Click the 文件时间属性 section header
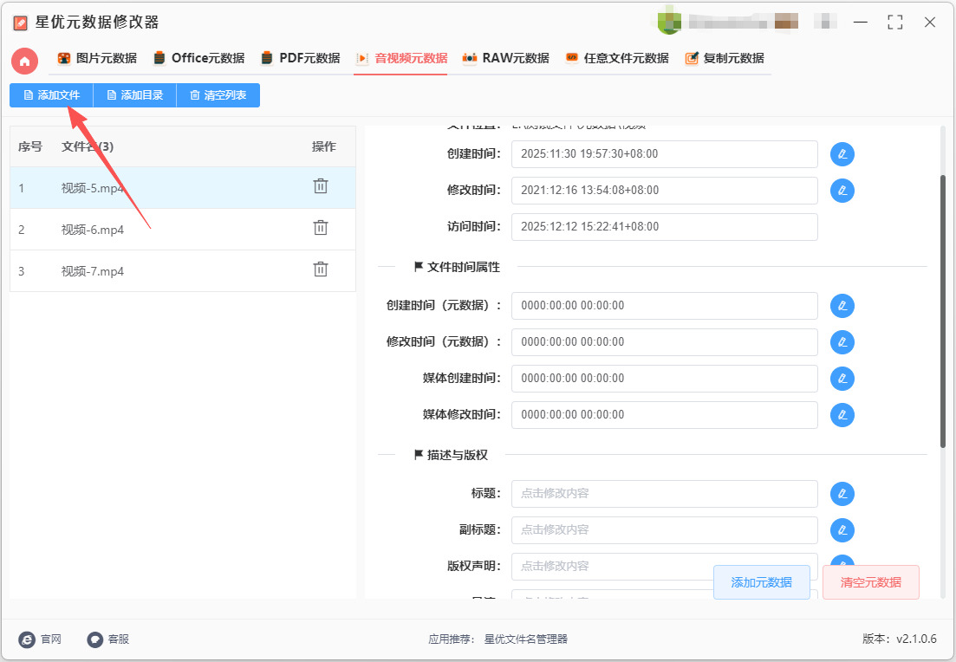Screen dimensions: 956x662 458,267
